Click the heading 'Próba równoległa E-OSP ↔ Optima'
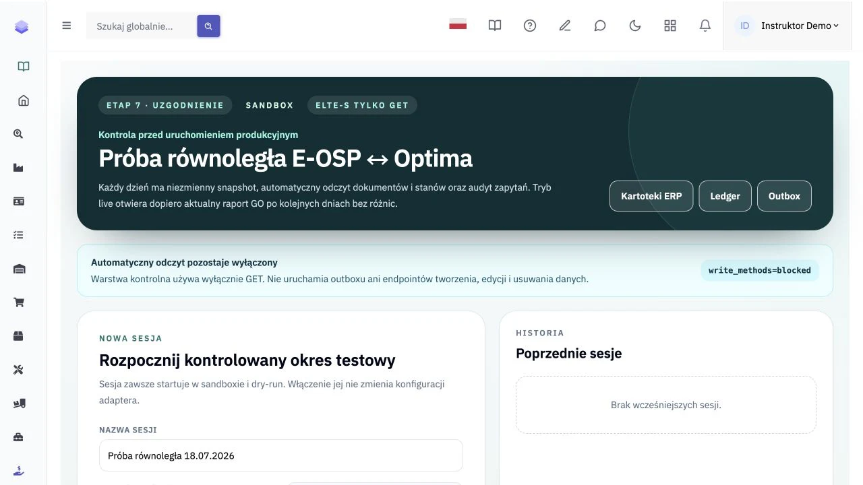The image size is (863, 485). [x=285, y=158]
